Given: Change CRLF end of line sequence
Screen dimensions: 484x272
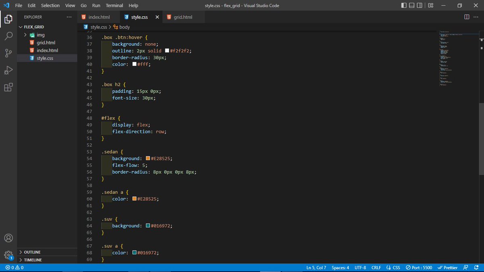Looking at the screenshot, I should point(376,268).
